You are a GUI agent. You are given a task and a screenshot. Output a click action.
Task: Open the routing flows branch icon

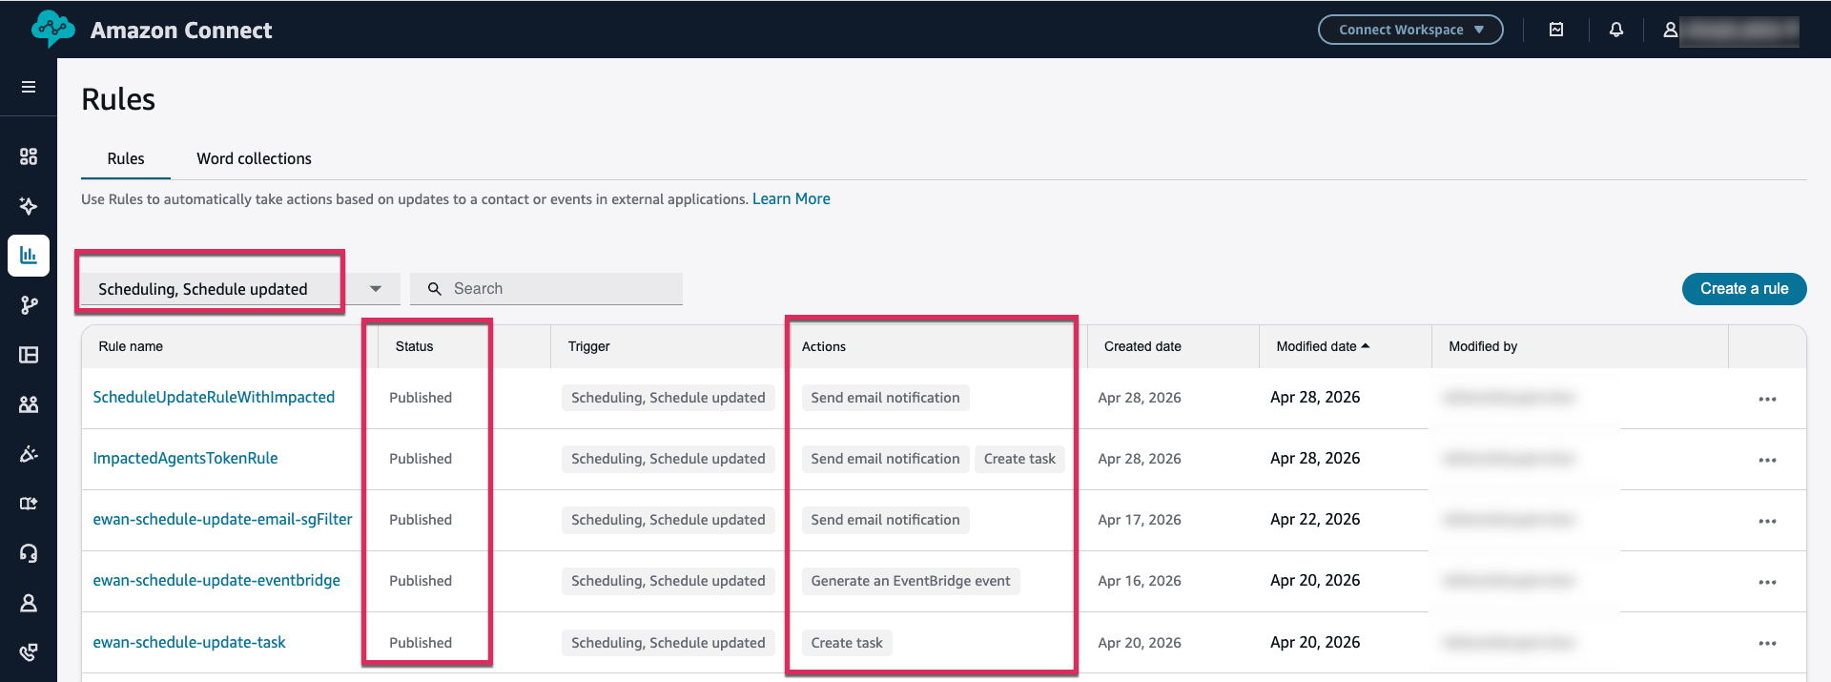29,305
